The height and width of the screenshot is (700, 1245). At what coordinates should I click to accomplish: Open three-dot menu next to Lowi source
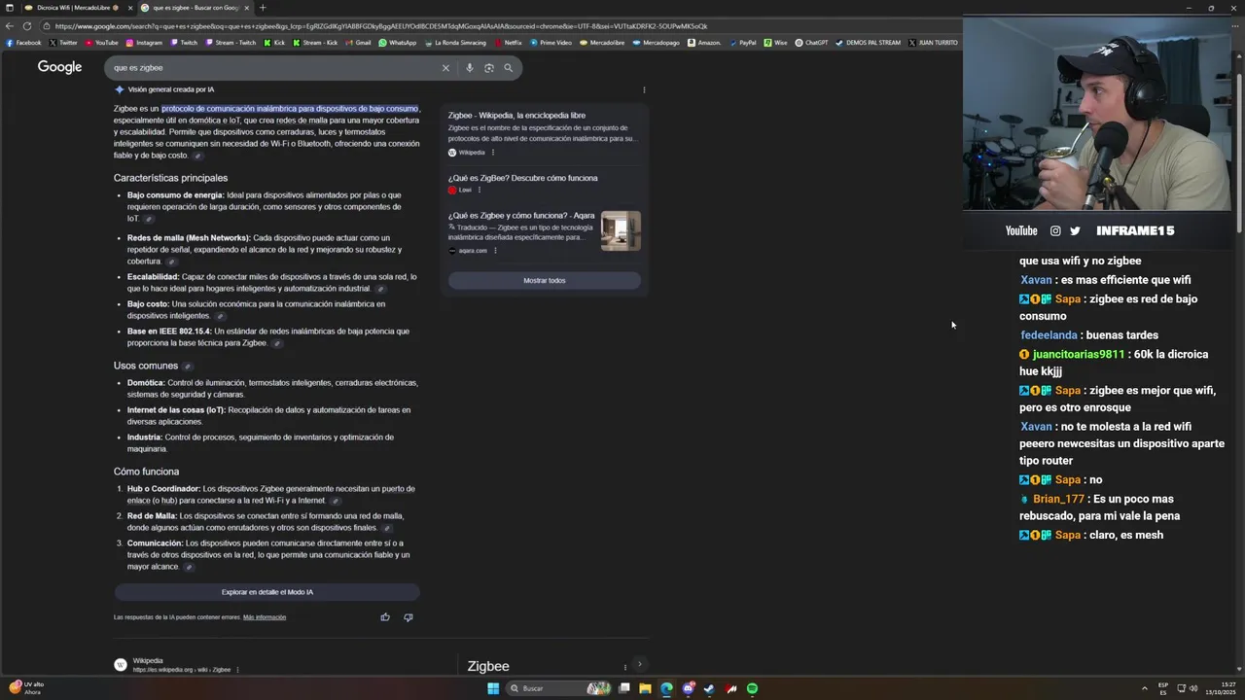point(480,190)
